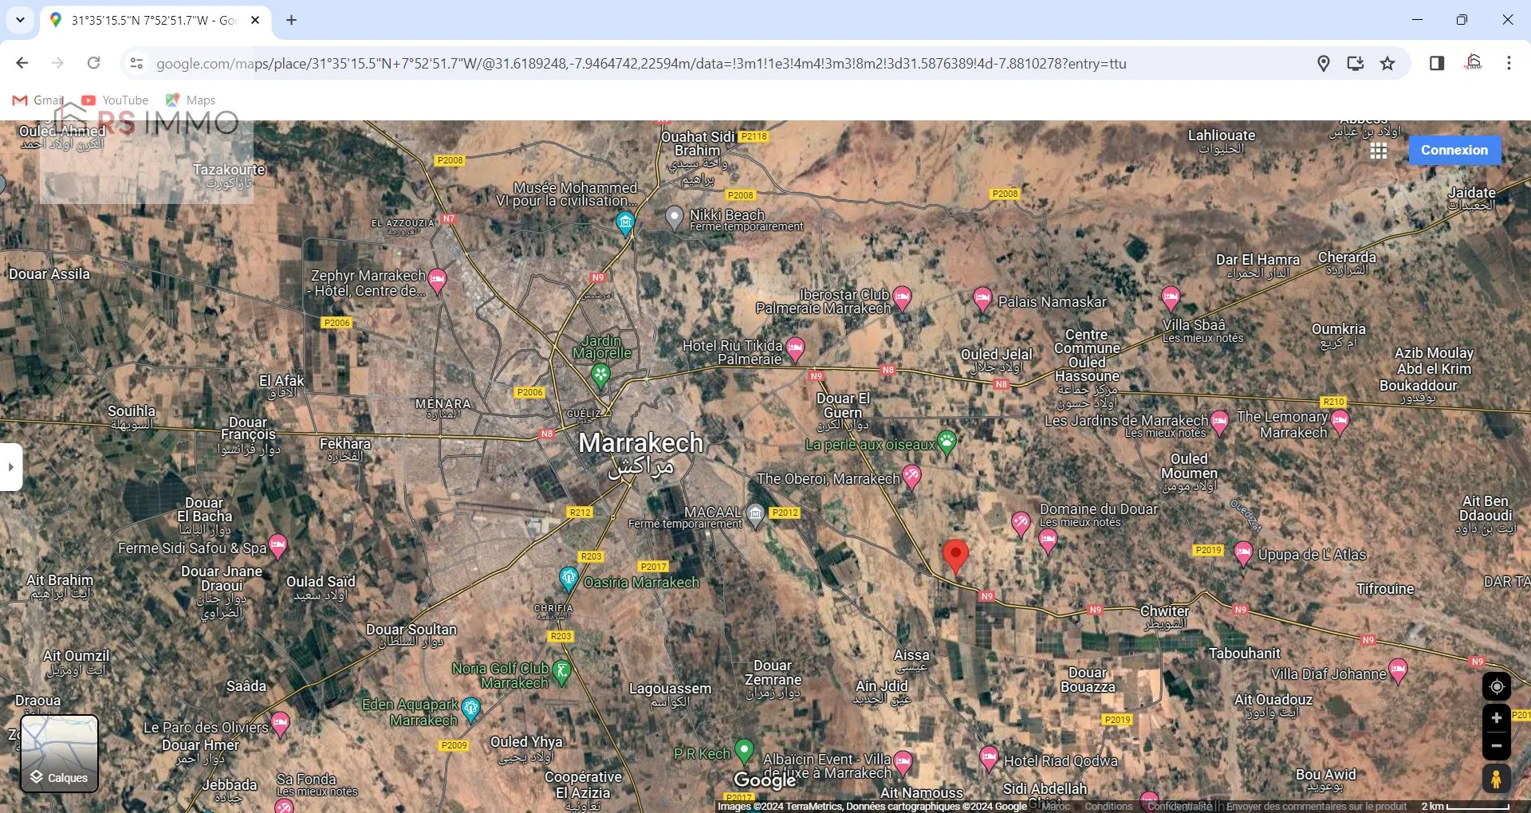Select the Google Maps coordinates tab

[x=153, y=20]
